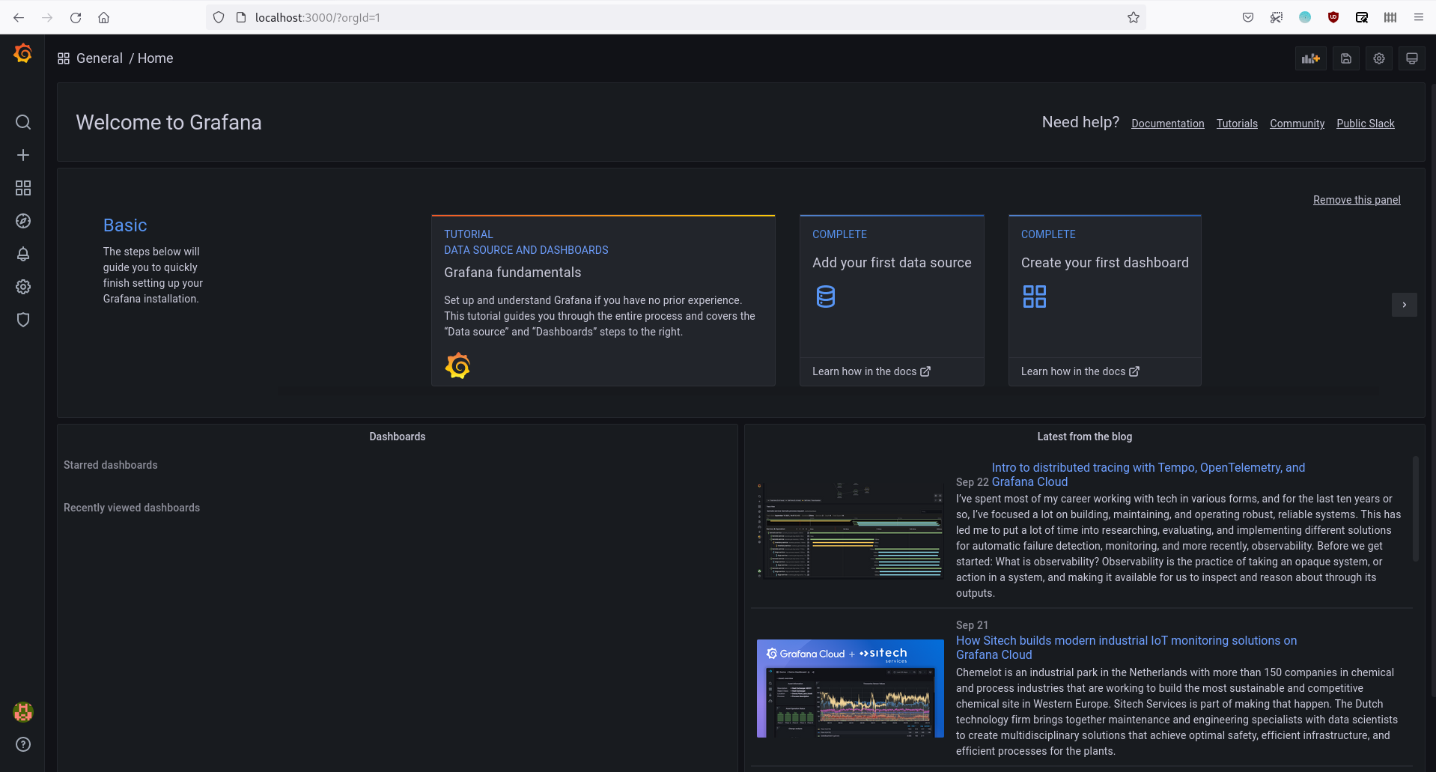Click the Add panel toolbar icon
This screenshot has width=1436, height=772.
1311,58
